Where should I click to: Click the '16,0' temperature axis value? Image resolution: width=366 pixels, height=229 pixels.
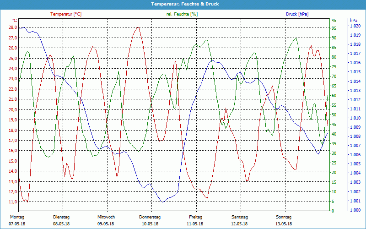click(13, 151)
